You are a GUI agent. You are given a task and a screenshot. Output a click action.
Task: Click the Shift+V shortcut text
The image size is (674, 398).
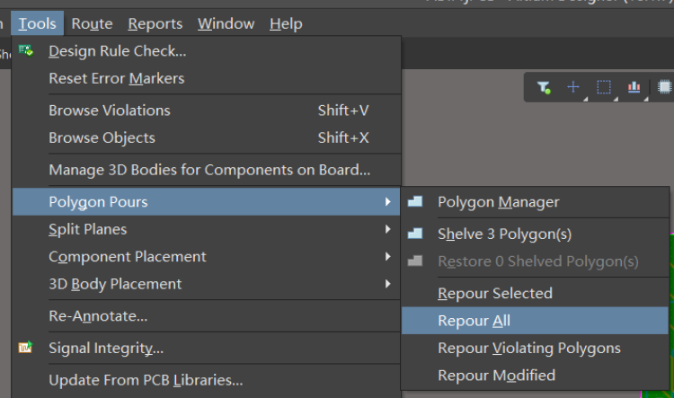(343, 111)
